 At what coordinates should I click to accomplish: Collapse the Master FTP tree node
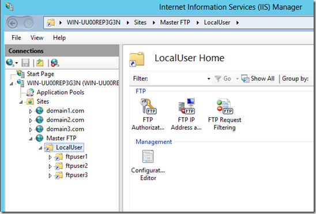coord(31,138)
